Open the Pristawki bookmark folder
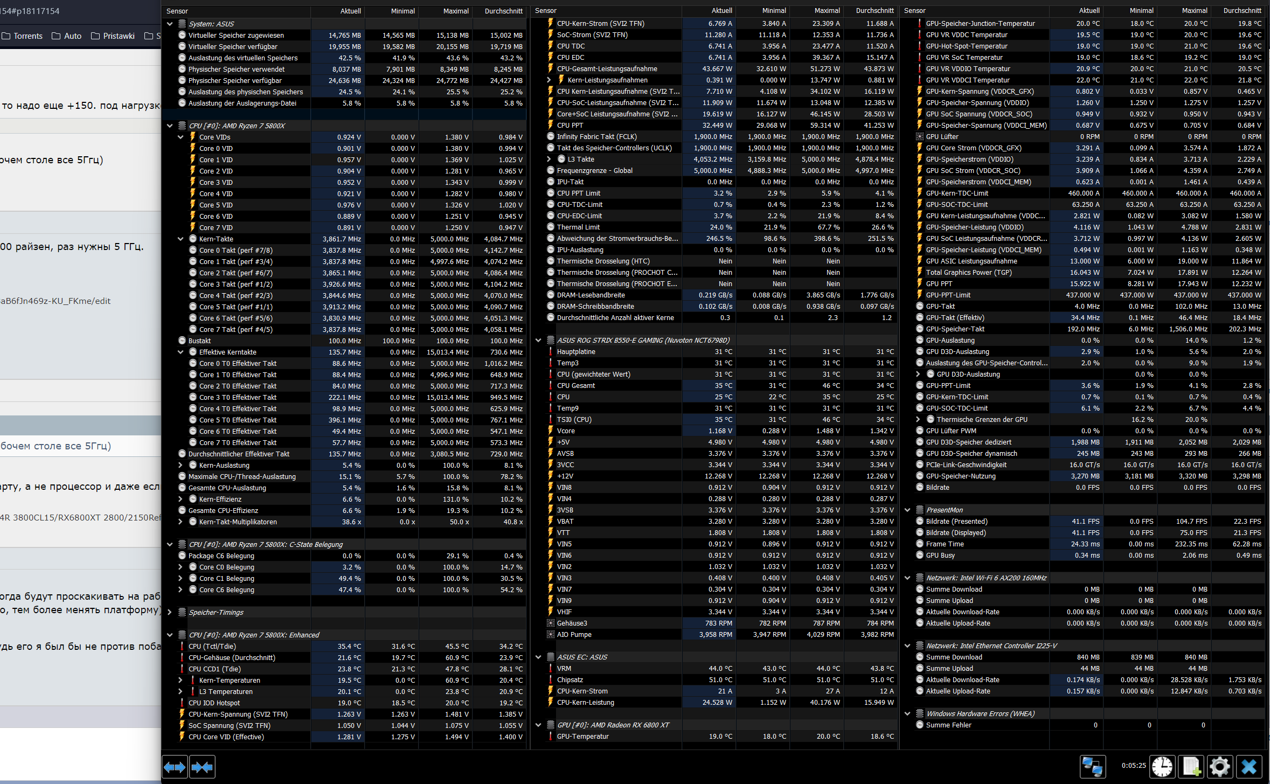 click(113, 36)
